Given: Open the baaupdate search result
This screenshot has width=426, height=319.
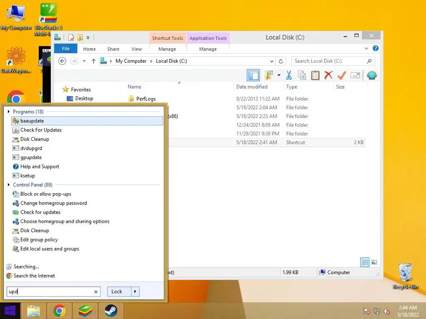Looking at the screenshot, I should click(x=87, y=121).
